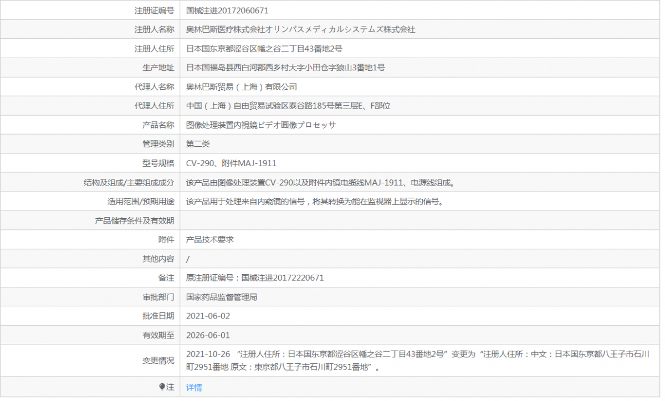The width and height of the screenshot is (665, 401).
Task: Select 原注册证编号：国械注进20172220671 text
Action: point(255,278)
